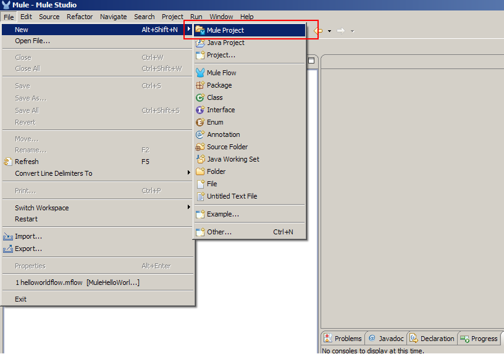
Task: Expand Convert Line Delimiters To submenu
Action: point(188,172)
